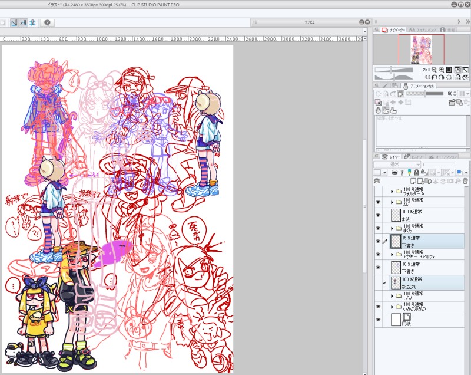Click the Navigator zoom slider
This screenshot has height=375, width=471.
[394, 70]
